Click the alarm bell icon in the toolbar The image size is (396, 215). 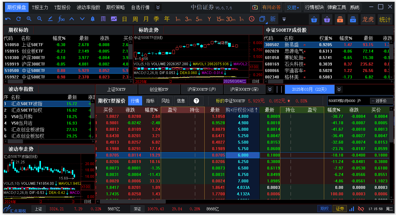92,19
